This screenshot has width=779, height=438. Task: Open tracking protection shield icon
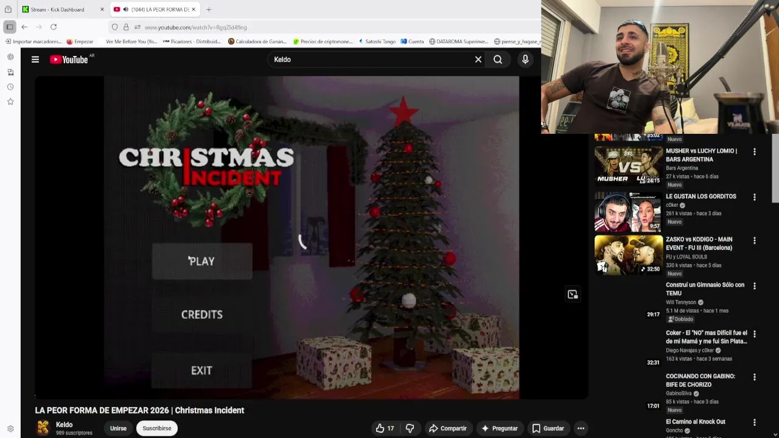point(114,27)
